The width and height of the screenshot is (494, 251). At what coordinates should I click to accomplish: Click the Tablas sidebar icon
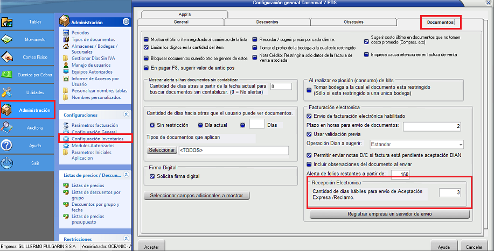click(8, 23)
